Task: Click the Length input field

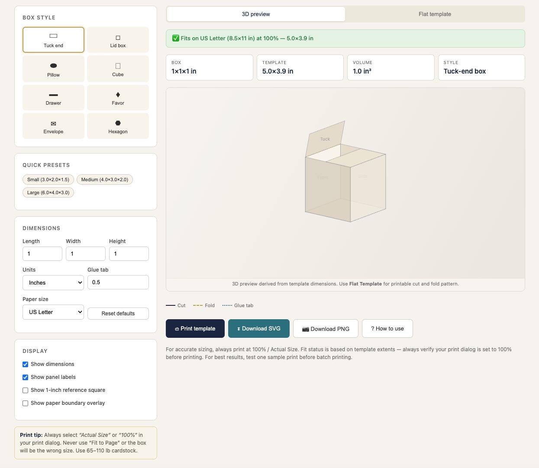Action: click(x=42, y=254)
